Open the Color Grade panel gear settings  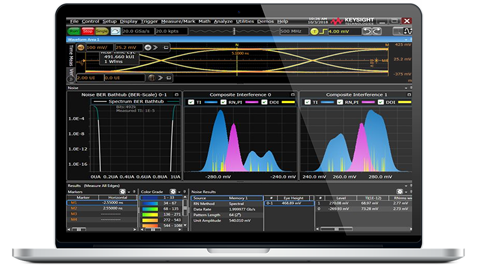click(173, 191)
